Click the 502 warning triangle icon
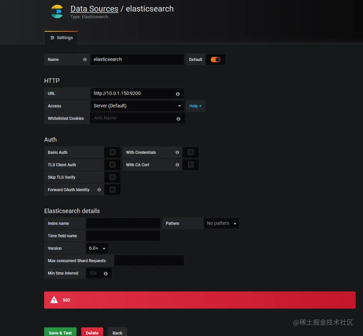 tap(54, 300)
